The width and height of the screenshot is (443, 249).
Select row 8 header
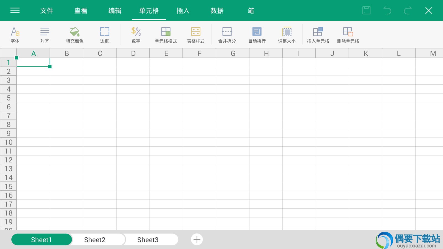[8, 124]
